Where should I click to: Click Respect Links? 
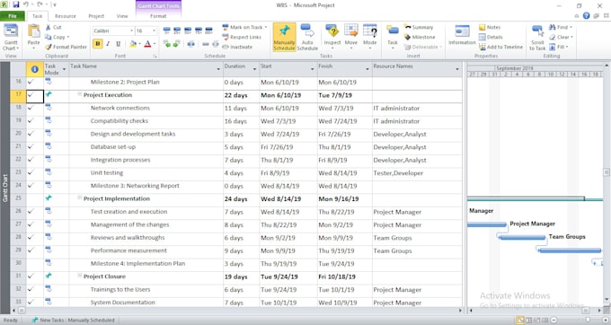coord(242,37)
